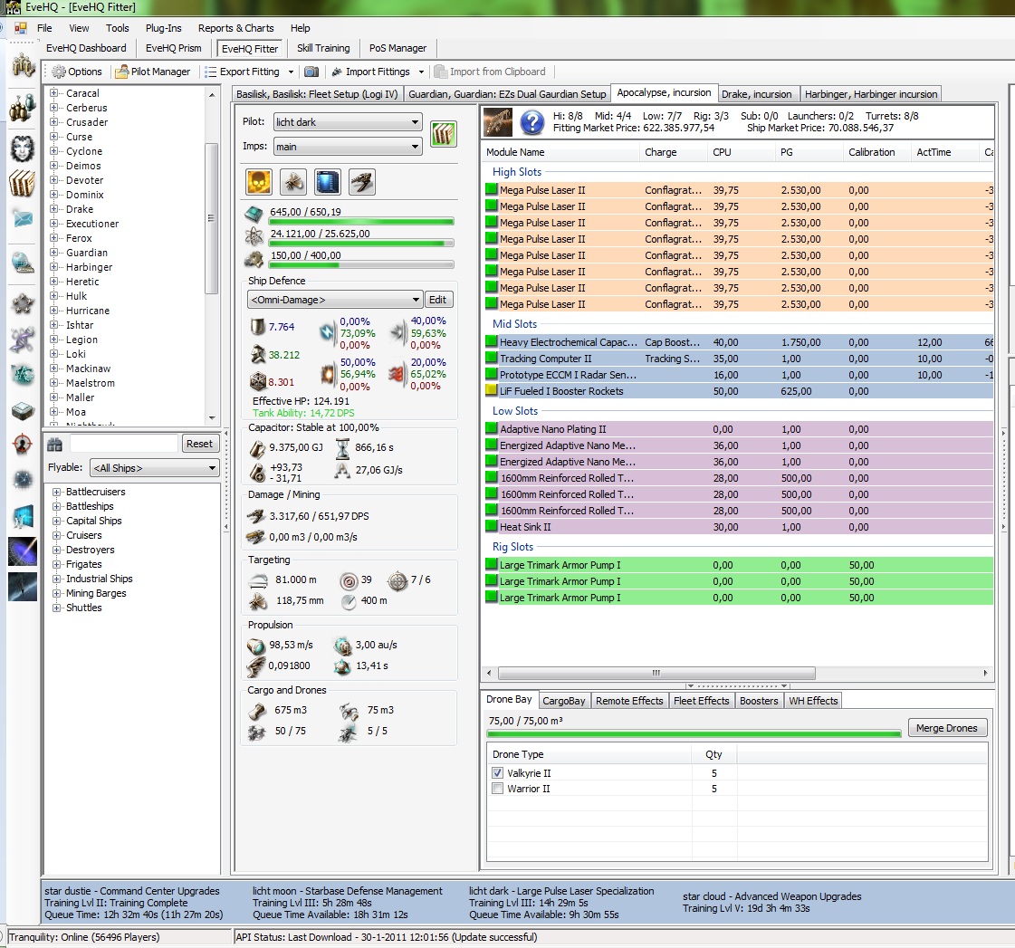
Task: Click the blue question mark help icon
Action: (x=532, y=122)
